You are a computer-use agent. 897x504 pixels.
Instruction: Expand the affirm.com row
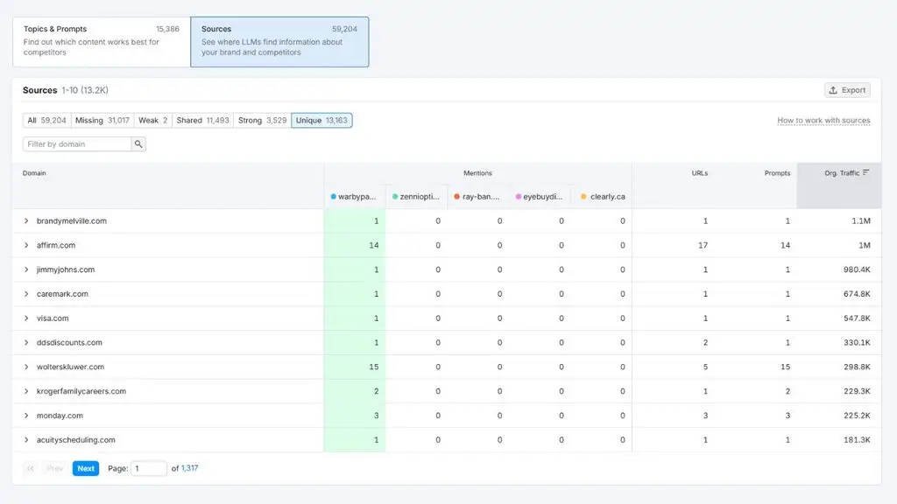[x=26, y=245]
